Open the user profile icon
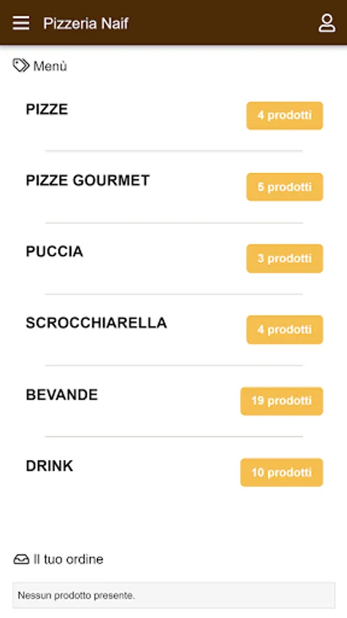The image size is (347, 618). point(326,23)
